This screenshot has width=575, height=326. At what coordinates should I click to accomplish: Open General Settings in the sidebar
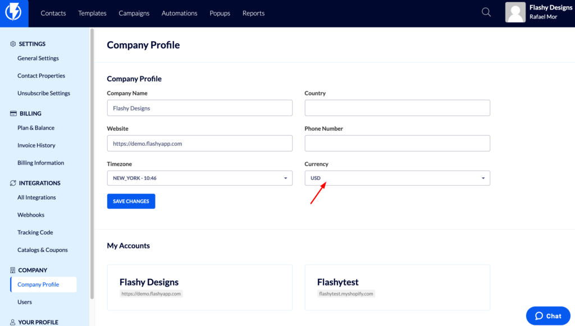tap(38, 58)
